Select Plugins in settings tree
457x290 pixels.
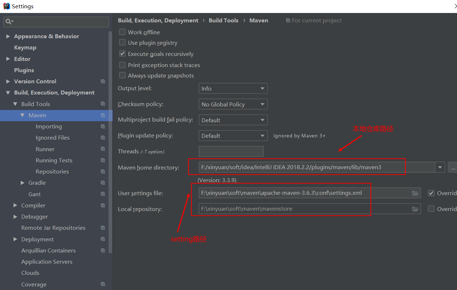coord(24,70)
